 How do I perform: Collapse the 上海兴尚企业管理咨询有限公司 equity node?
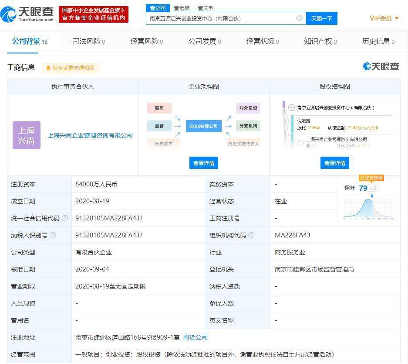click(300, 143)
